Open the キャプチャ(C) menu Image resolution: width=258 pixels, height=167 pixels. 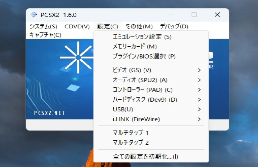[45, 35]
